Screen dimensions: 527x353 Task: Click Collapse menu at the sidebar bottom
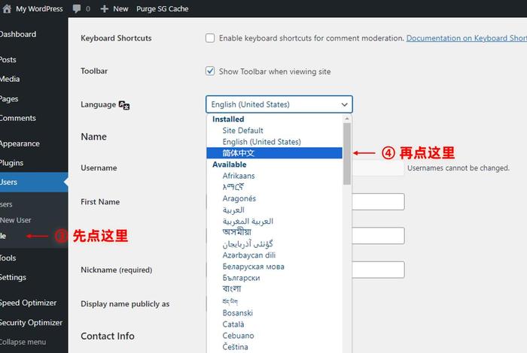pos(23,342)
